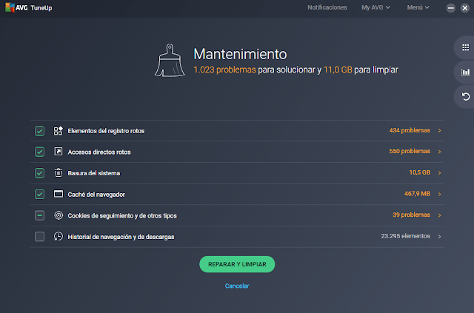Screen dimensions: 474x313
Task: Click the Mantenimiento brush icon
Action: click(x=170, y=61)
